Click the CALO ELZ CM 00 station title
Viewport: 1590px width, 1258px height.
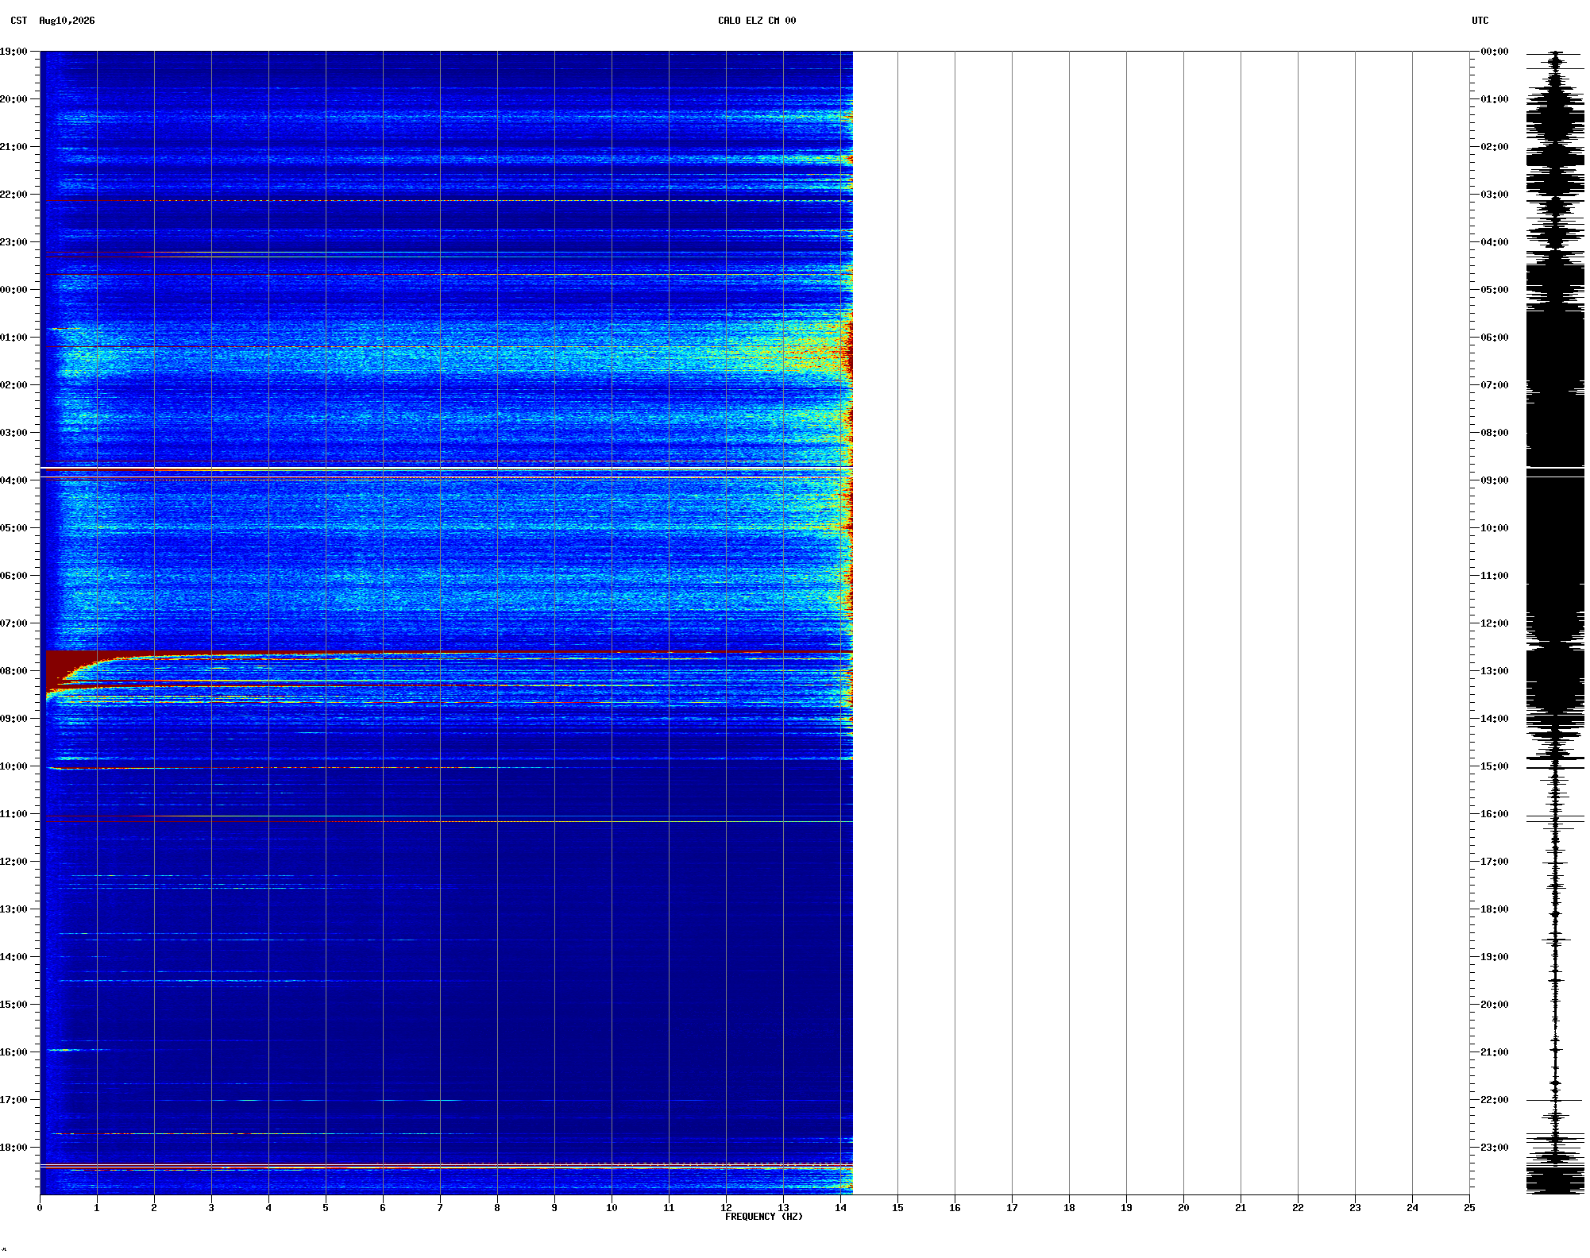(x=756, y=21)
